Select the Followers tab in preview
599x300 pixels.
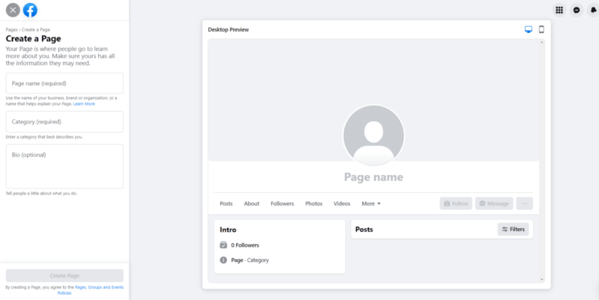pos(282,203)
